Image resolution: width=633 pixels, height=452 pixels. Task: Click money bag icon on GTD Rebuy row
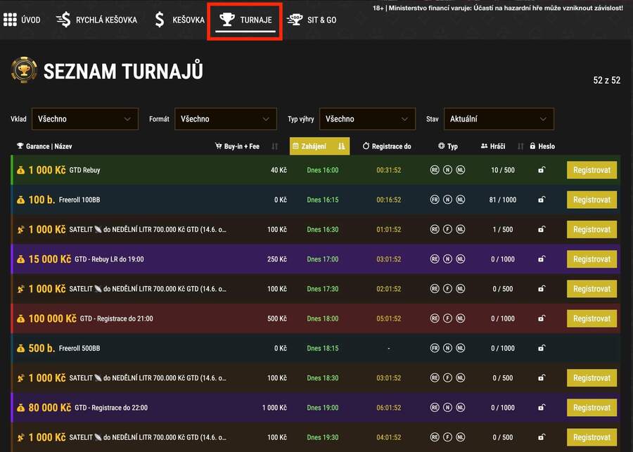[20, 170]
